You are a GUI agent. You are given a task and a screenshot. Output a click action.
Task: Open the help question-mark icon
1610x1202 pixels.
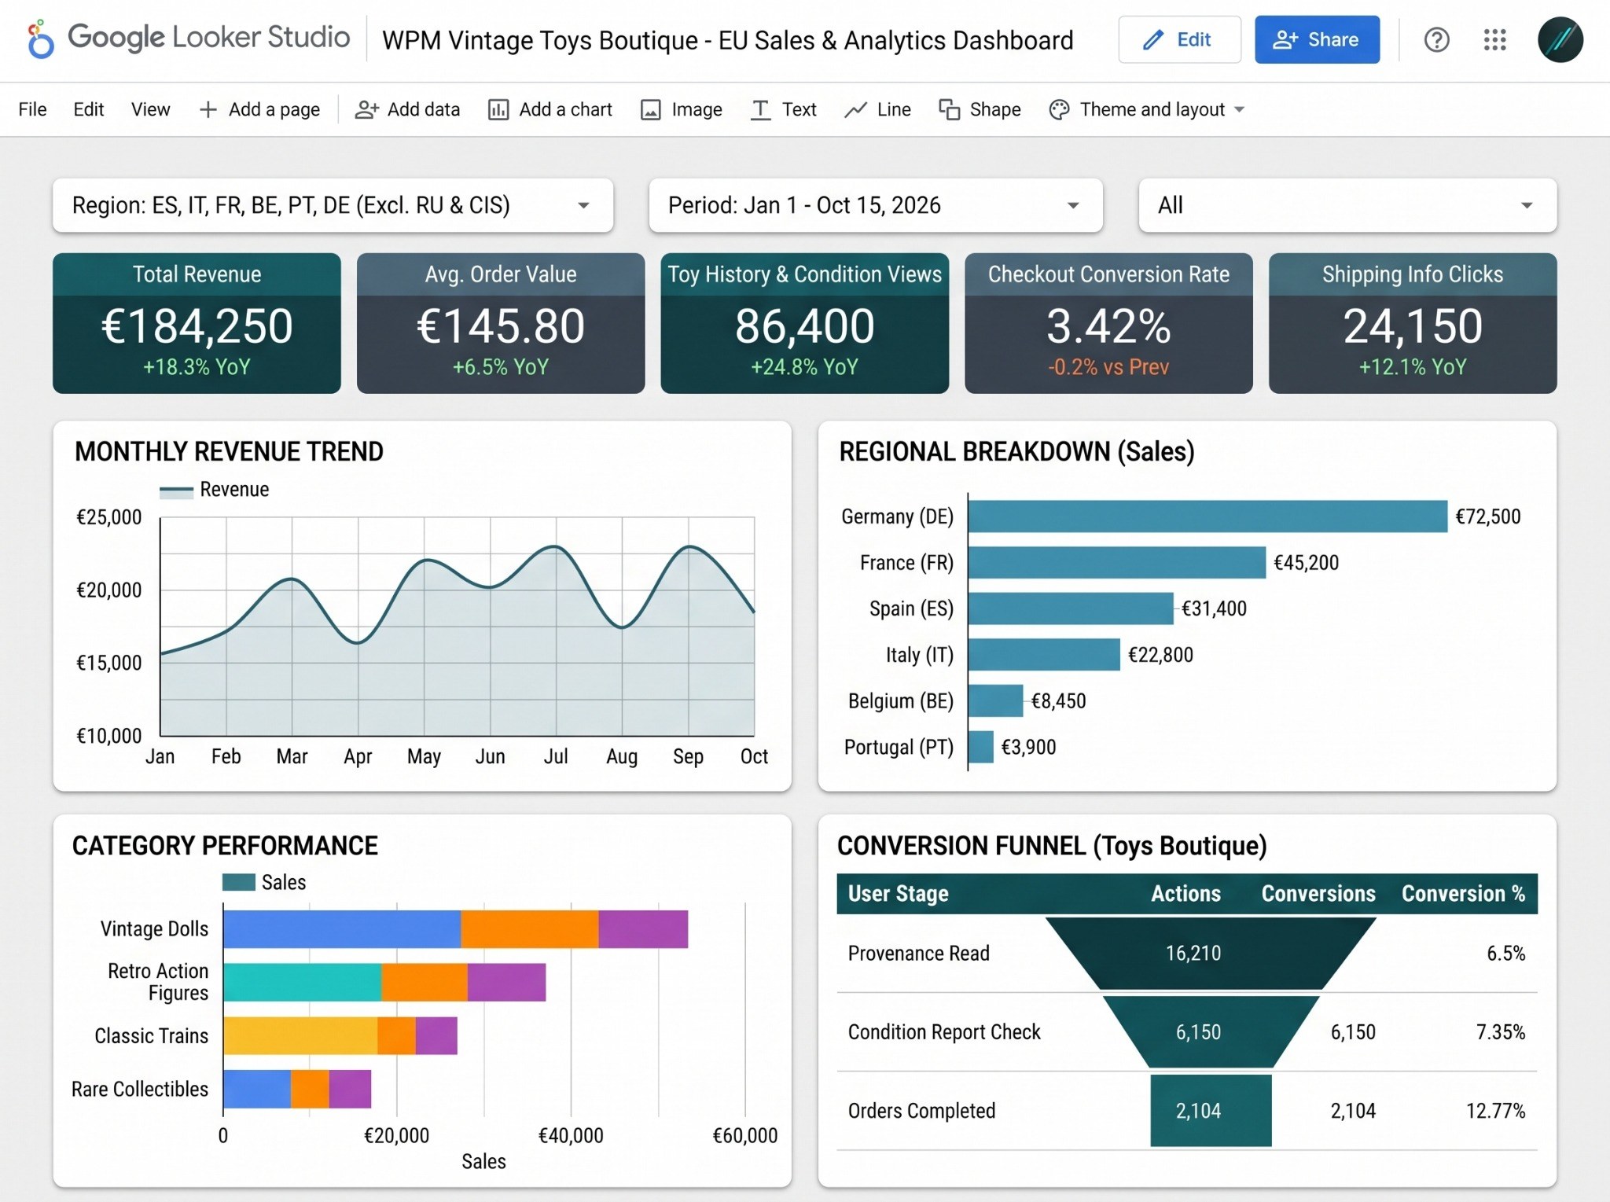[1436, 39]
